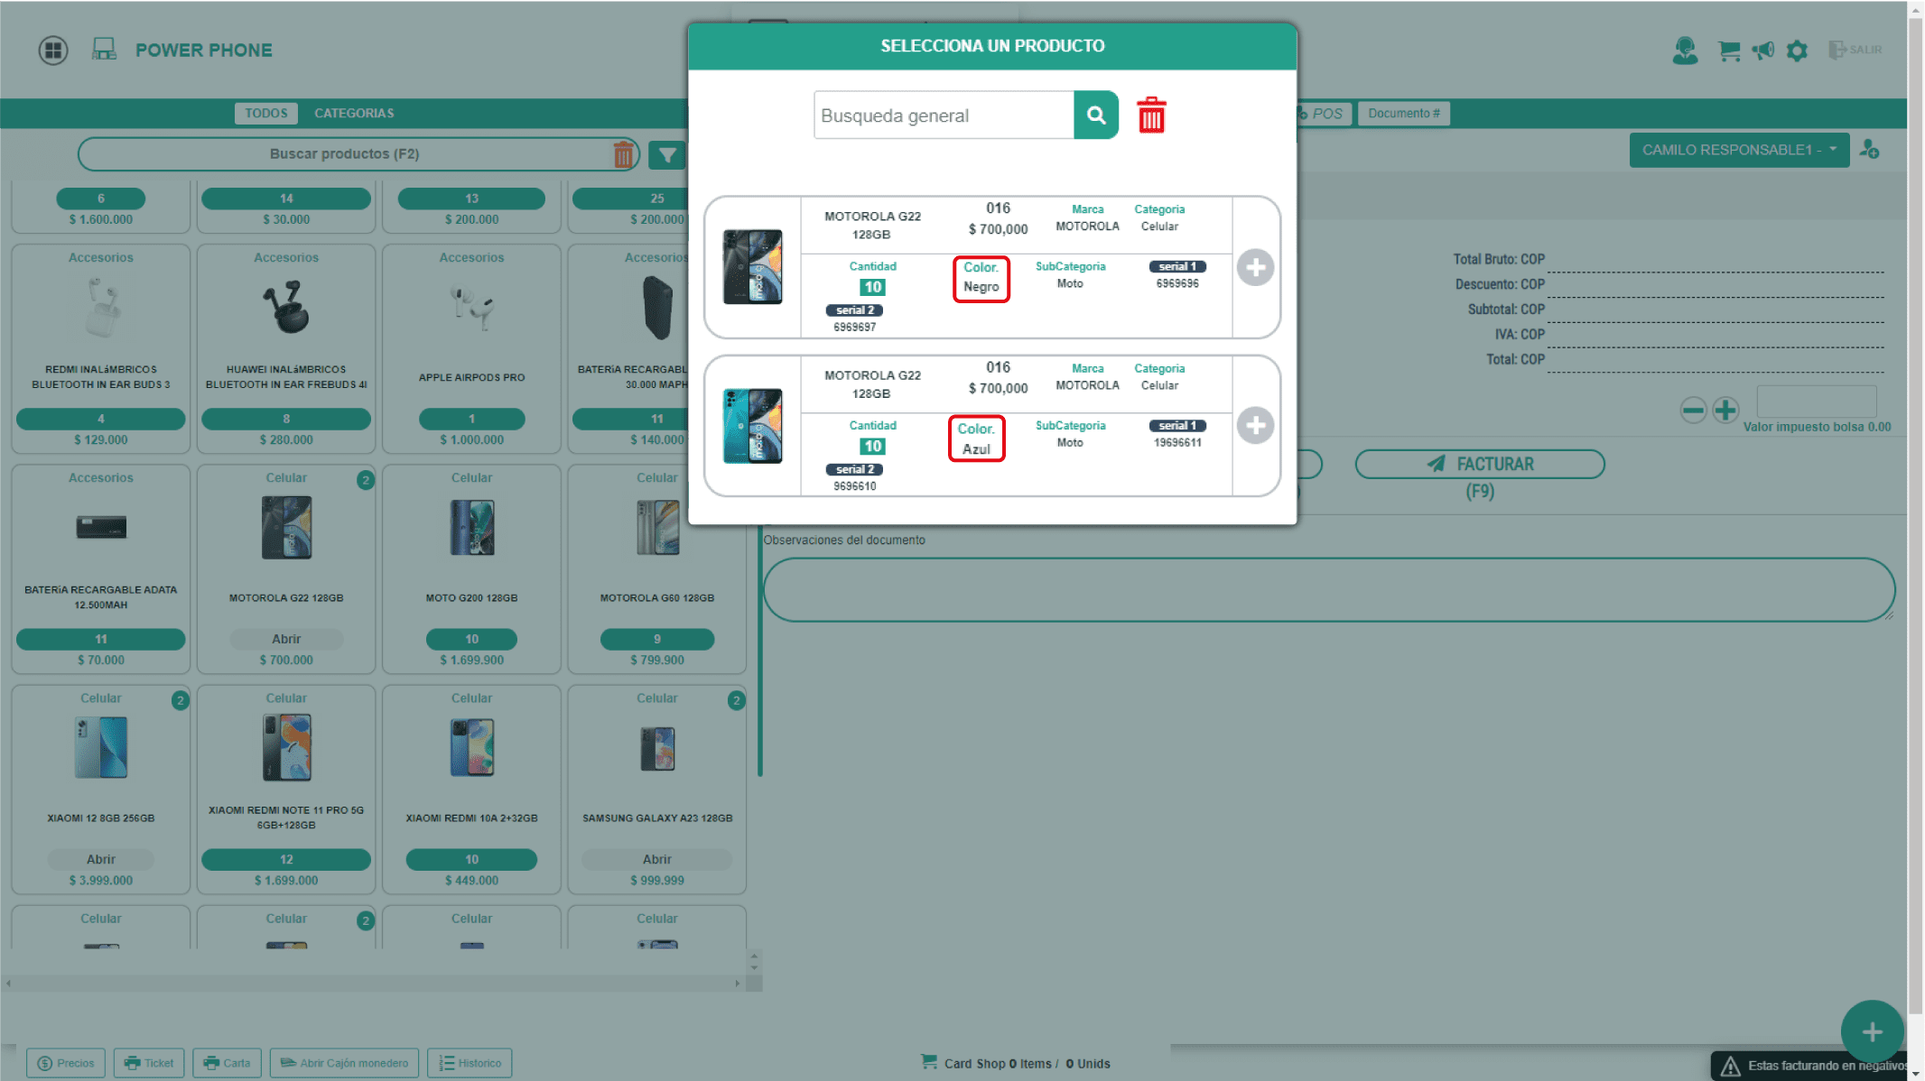Click the Card Shop cart icon
This screenshot has height=1081, width=1925.
pyautogui.click(x=928, y=1062)
